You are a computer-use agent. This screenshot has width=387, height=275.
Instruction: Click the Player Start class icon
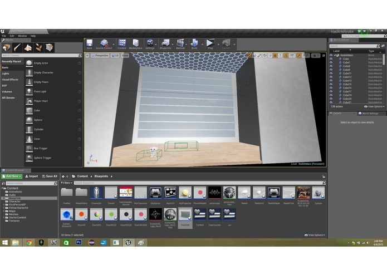pyautogui.click(x=29, y=101)
